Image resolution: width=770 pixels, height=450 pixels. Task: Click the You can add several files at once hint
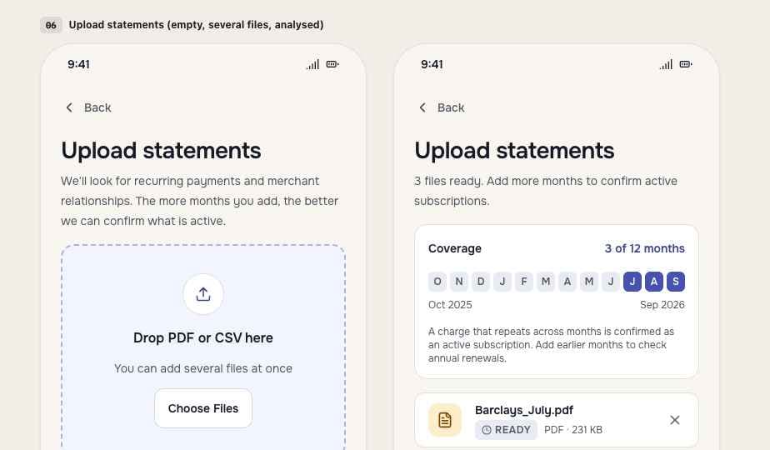(x=203, y=368)
